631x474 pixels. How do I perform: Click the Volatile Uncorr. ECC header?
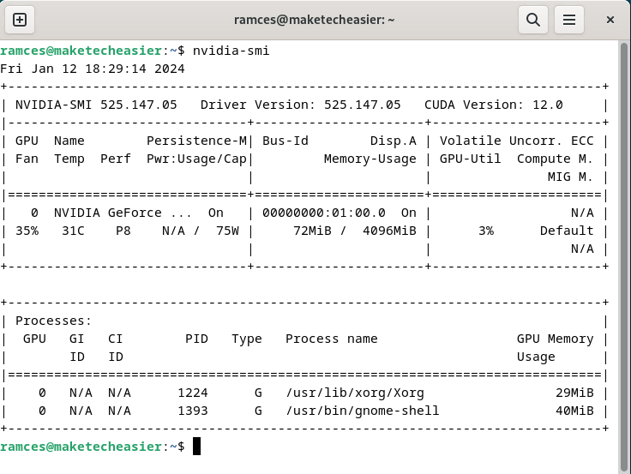click(x=516, y=141)
